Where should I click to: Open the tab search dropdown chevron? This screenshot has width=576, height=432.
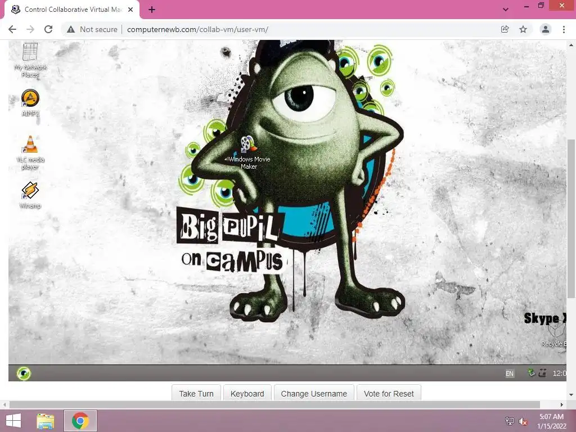tap(506, 10)
